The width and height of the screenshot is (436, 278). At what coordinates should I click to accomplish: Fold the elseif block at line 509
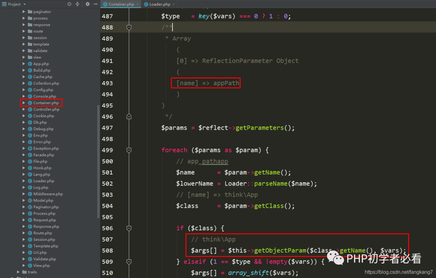[x=129, y=262]
